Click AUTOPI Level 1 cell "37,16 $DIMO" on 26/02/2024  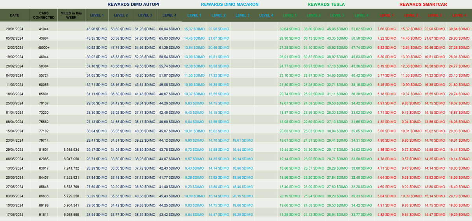pyautogui.click(x=97, y=66)
